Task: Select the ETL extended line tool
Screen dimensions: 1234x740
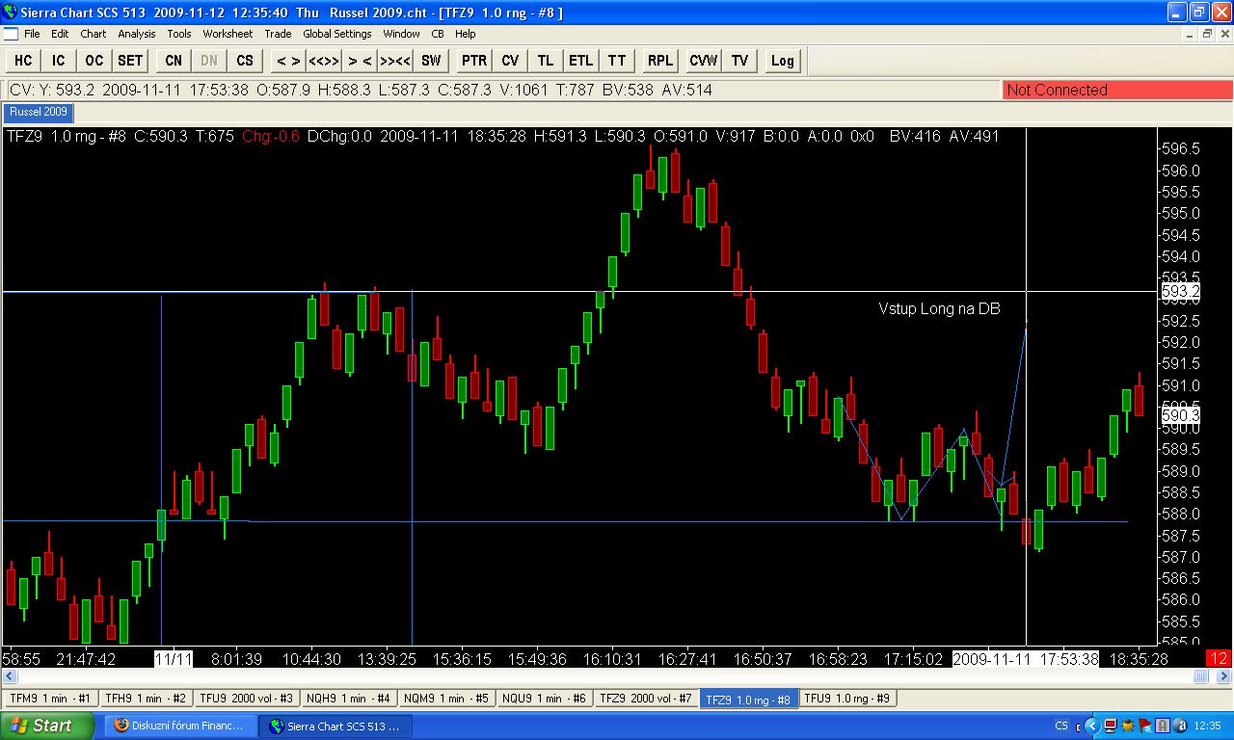Action: point(581,61)
